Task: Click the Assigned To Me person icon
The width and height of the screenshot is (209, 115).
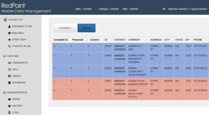Action: (9, 26)
